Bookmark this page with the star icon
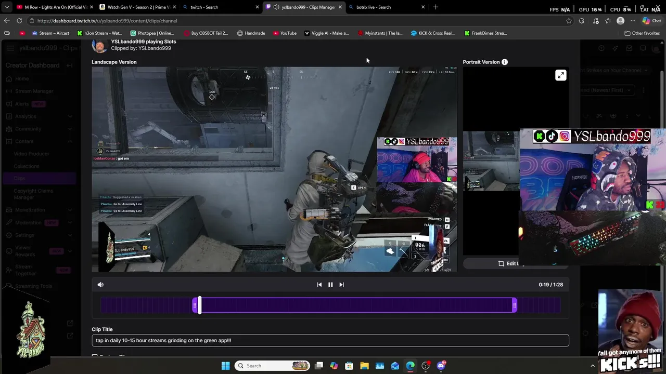The image size is (666, 374). tap(569, 21)
